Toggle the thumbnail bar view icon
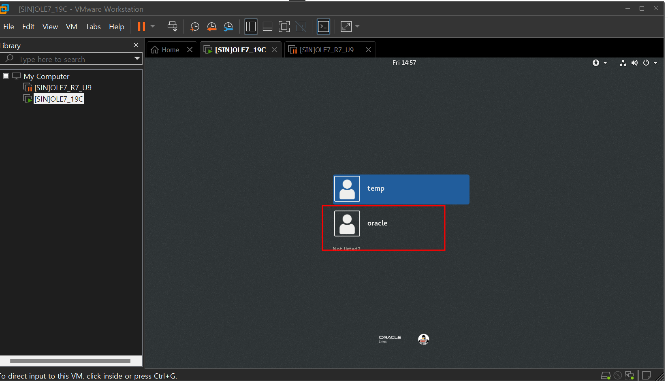This screenshot has width=668, height=381. (267, 27)
